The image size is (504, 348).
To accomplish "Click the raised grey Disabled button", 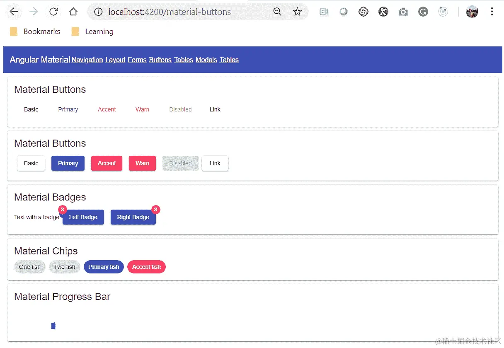I will pos(180,163).
